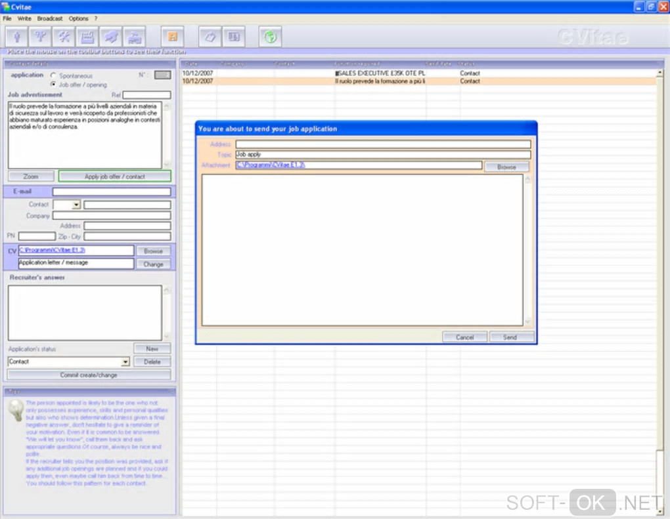Open the Write menu

tap(24, 18)
